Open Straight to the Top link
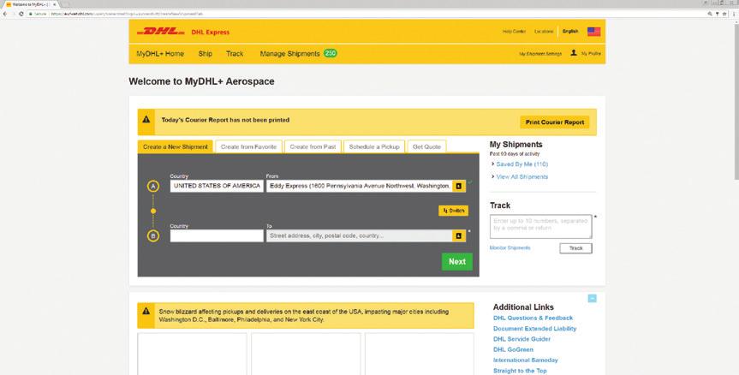 point(520,371)
